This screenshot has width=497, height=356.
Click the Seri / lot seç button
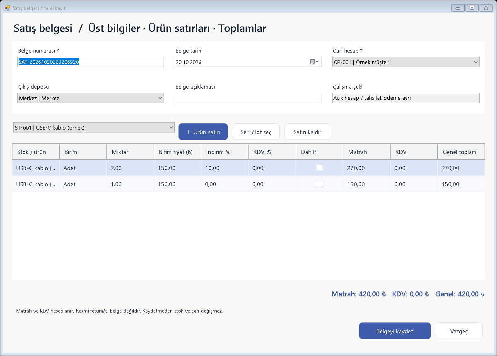(256, 132)
